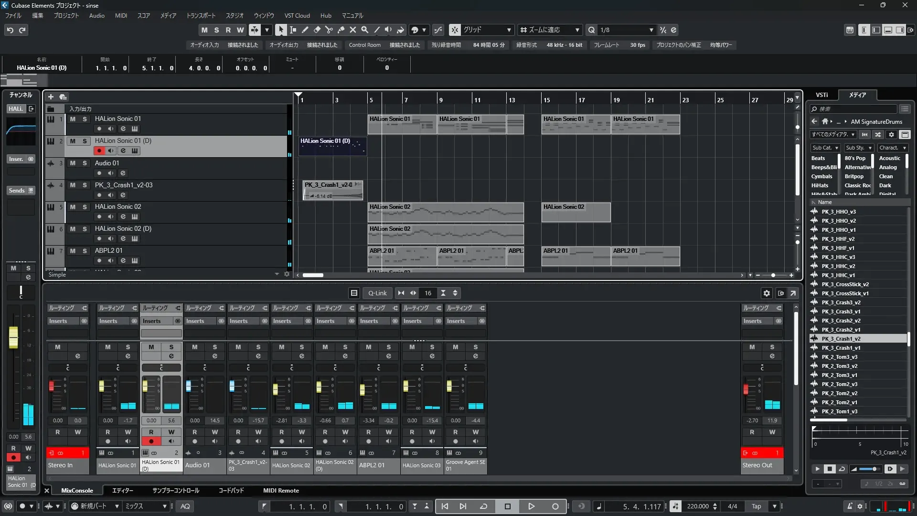Screen dimensions: 917x516
Task: Disable record on HALion Sonic 01 (D)
Action: 99,151
